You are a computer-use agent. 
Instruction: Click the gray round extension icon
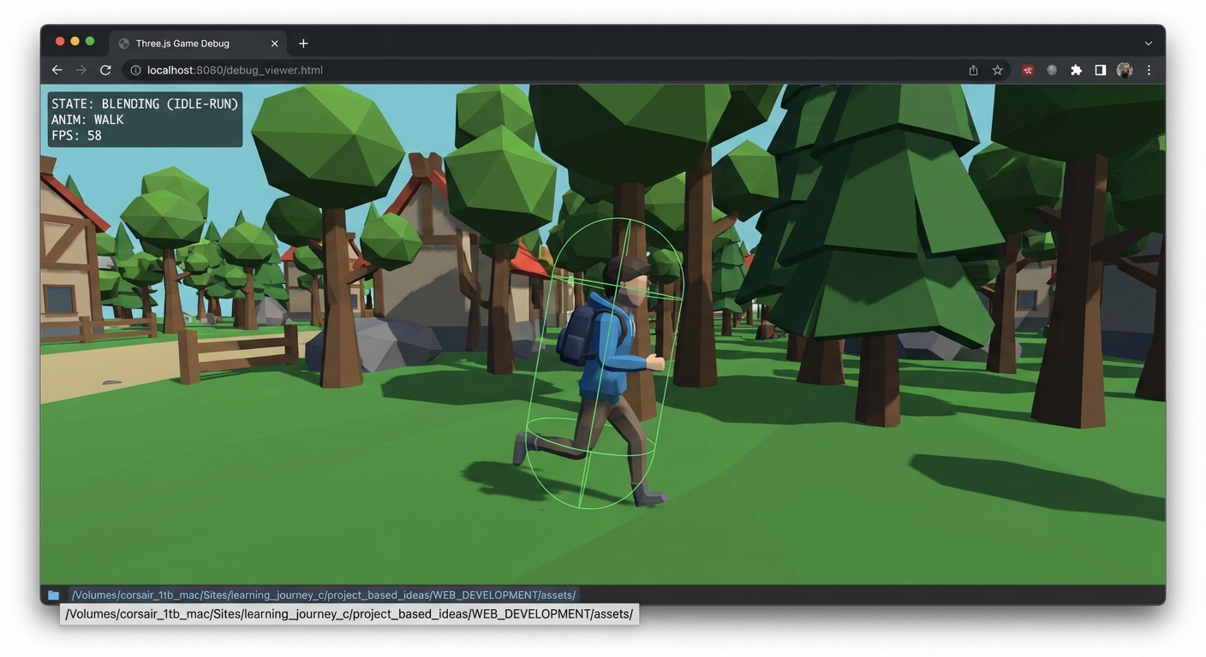pos(1052,70)
